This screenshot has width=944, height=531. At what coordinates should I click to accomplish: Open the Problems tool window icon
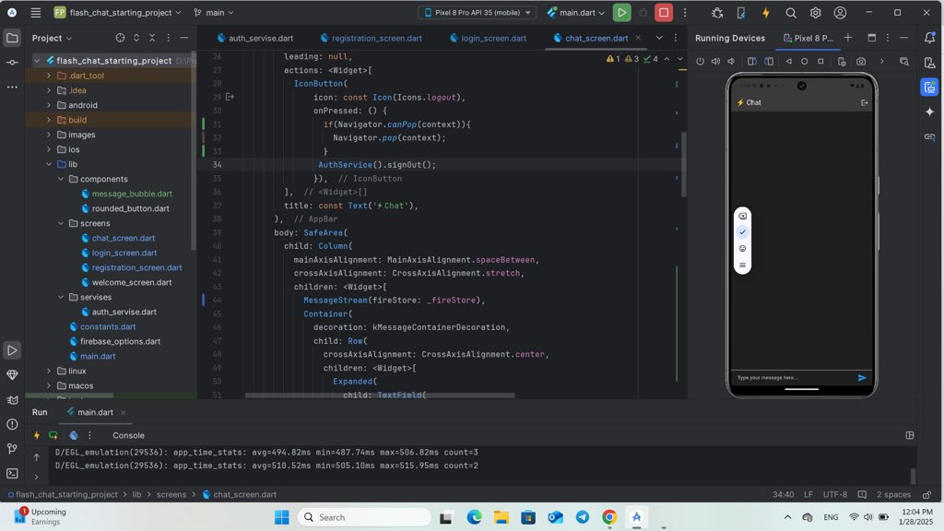[x=12, y=424]
